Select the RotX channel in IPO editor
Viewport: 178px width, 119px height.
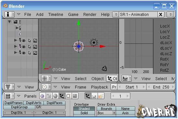pyautogui.click(x=164, y=59)
